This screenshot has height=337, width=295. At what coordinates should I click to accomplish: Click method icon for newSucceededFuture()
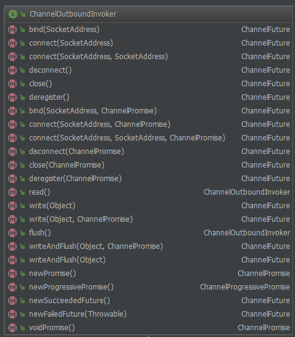[x=12, y=301]
